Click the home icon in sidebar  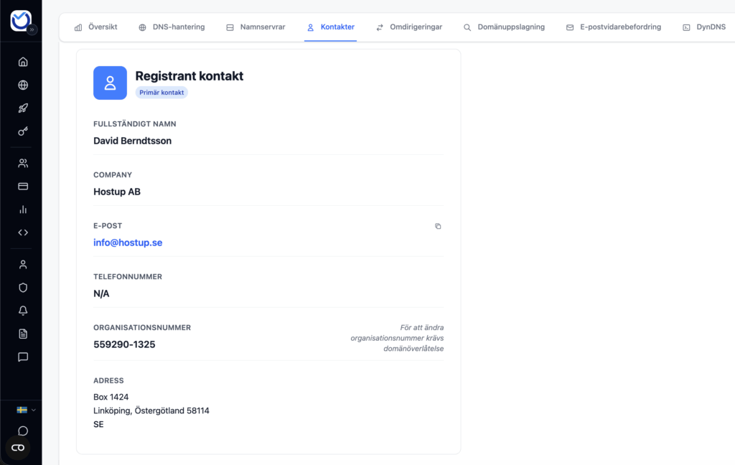23,62
